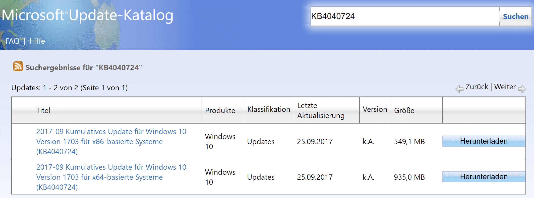Viewport: 534px width, 198px height.
Task: Click the Suchen search button
Action: (516, 17)
